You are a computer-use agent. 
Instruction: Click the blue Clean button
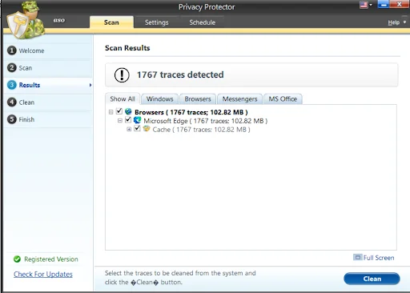tap(372, 279)
